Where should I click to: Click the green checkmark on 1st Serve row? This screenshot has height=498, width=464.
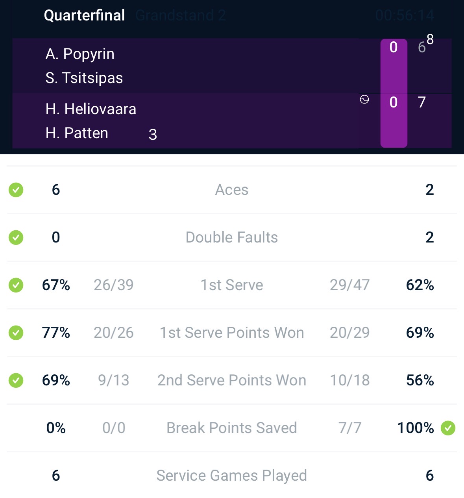[x=16, y=285]
